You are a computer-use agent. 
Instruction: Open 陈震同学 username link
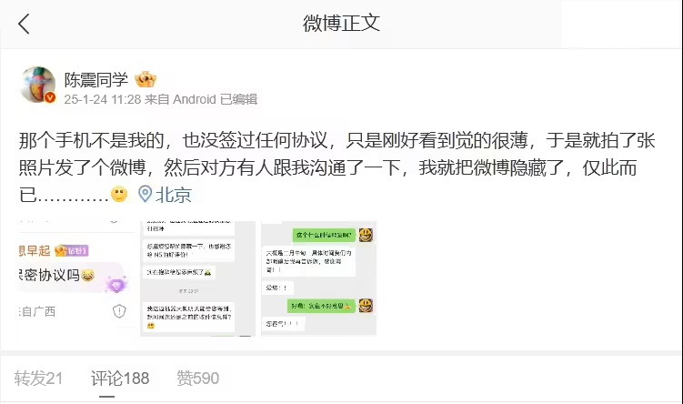[x=96, y=80]
